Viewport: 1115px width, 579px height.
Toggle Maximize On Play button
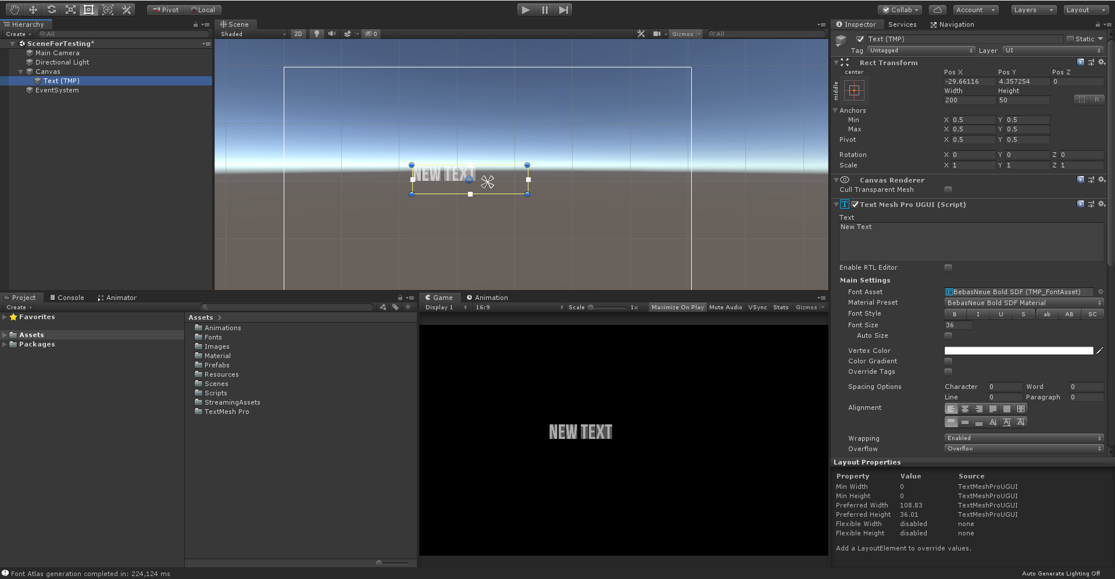coord(677,307)
